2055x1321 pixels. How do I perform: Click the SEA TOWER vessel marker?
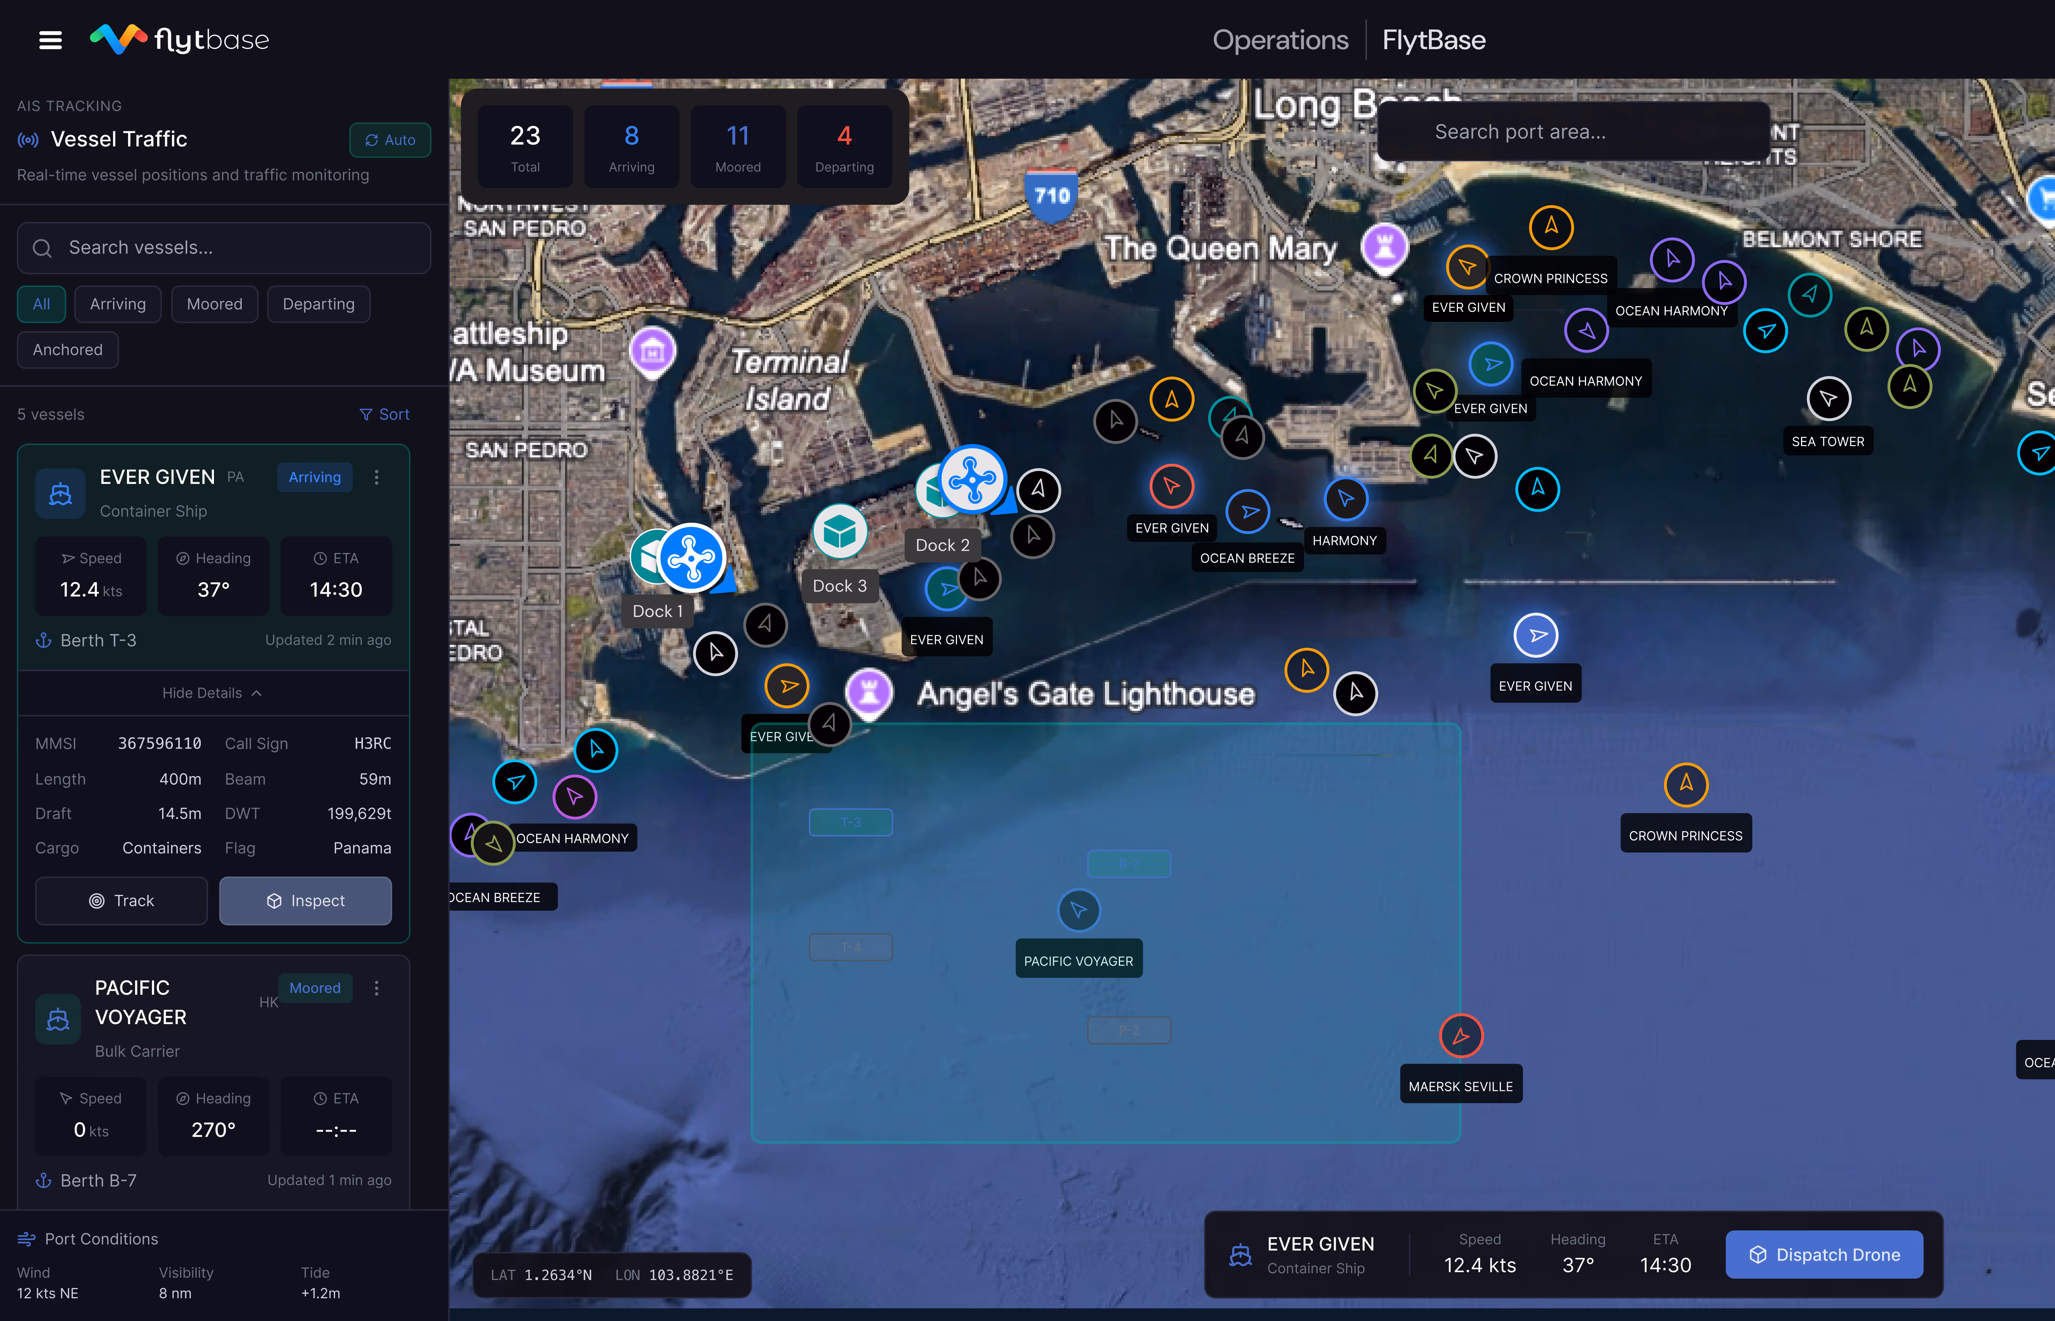1829,399
